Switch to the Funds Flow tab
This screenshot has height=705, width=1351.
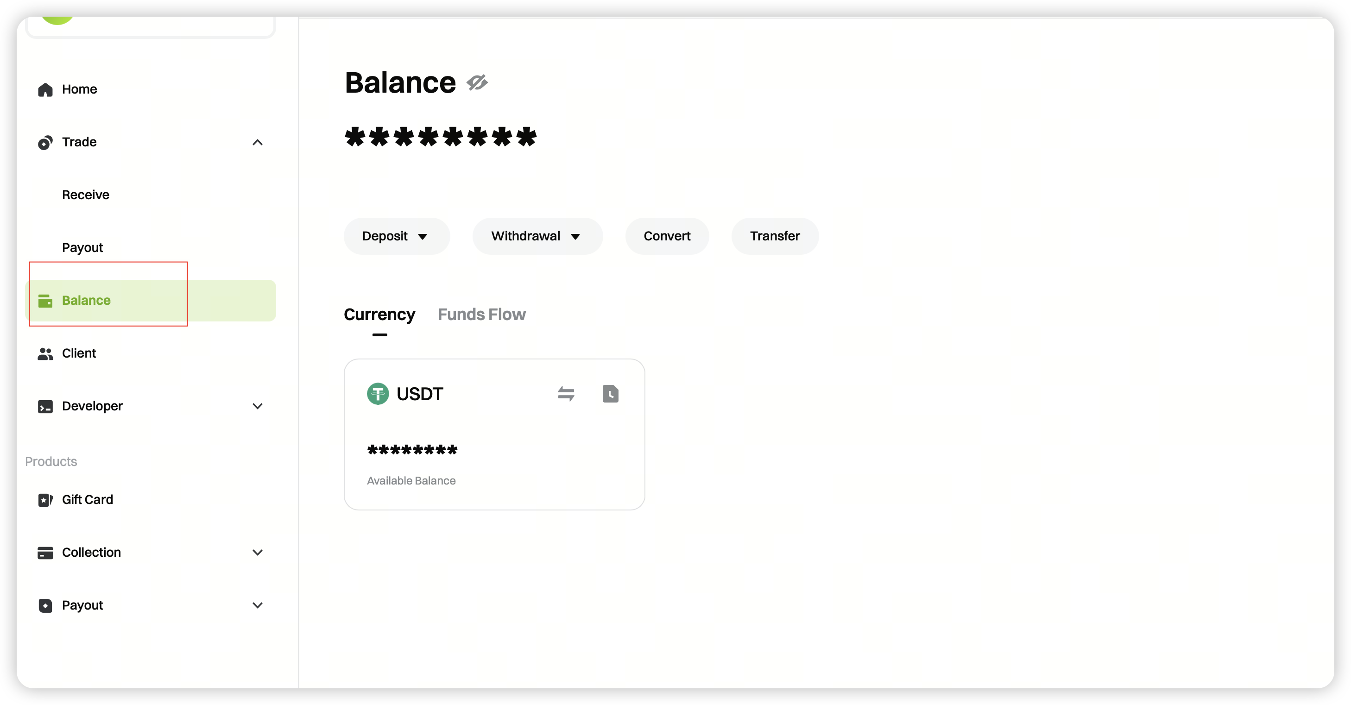481,315
